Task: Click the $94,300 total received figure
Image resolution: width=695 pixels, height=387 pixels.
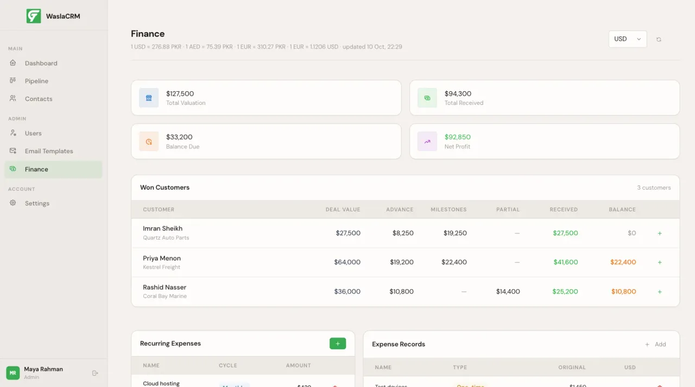Action: tap(458, 93)
